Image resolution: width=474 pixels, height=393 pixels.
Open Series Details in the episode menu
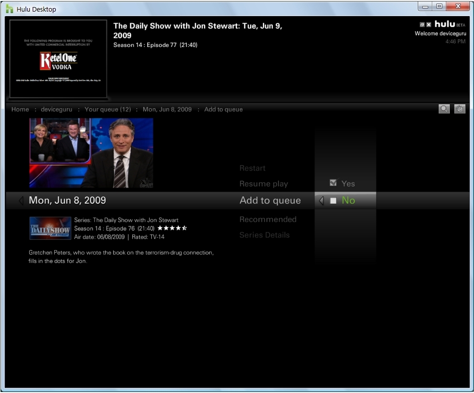click(x=264, y=235)
